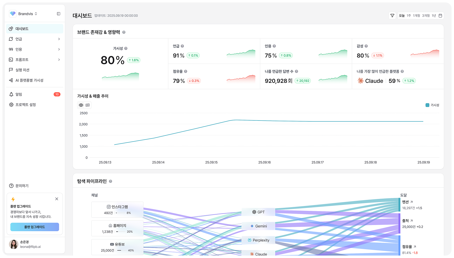Image resolution: width=454 pixels, height=258 pixels.
Task: Open the calendar date picker icon
Action: (440, 16)
